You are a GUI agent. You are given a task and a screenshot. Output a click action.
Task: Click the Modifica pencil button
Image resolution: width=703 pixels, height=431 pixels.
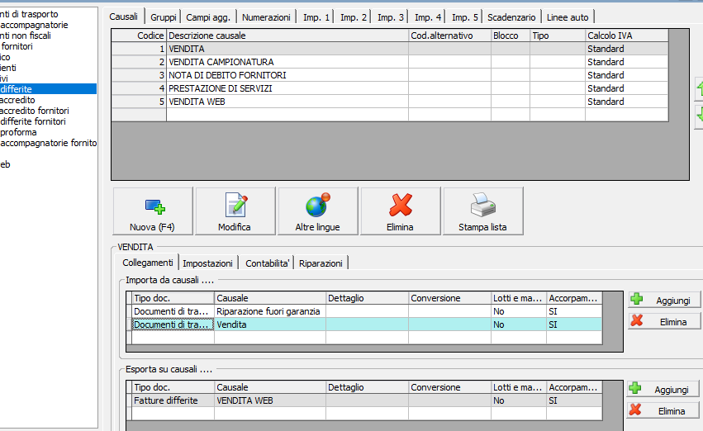point(235,211)
